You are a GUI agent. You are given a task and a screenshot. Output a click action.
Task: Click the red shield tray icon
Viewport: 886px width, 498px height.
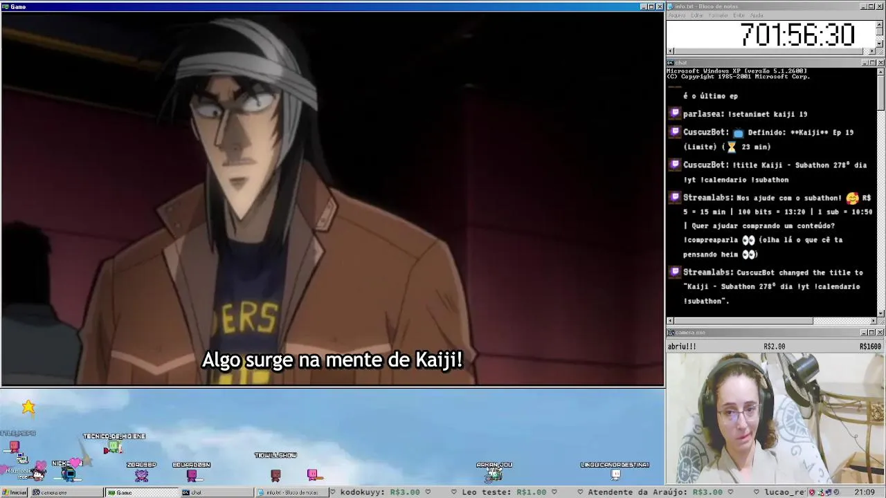[812, 492]
